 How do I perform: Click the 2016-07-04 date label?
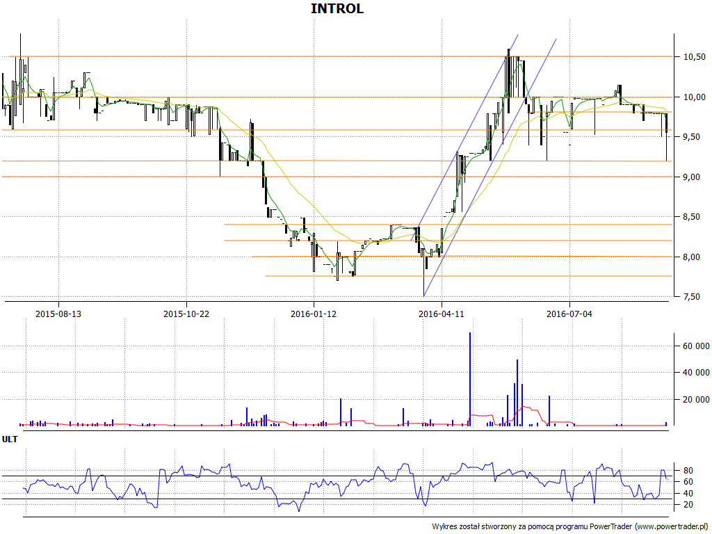click(x=569, y=314)
